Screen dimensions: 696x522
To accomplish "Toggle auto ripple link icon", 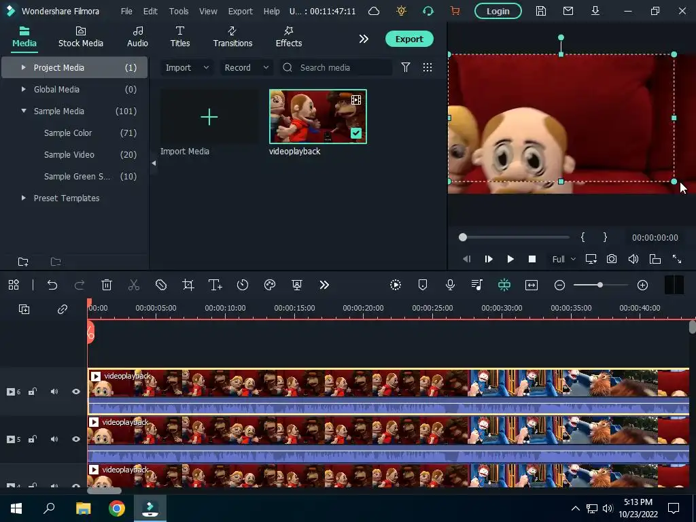I will [x=62, y=309].
